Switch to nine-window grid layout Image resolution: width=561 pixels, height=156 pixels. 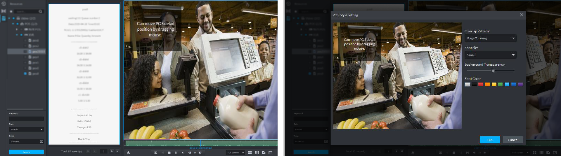point(257,153)
